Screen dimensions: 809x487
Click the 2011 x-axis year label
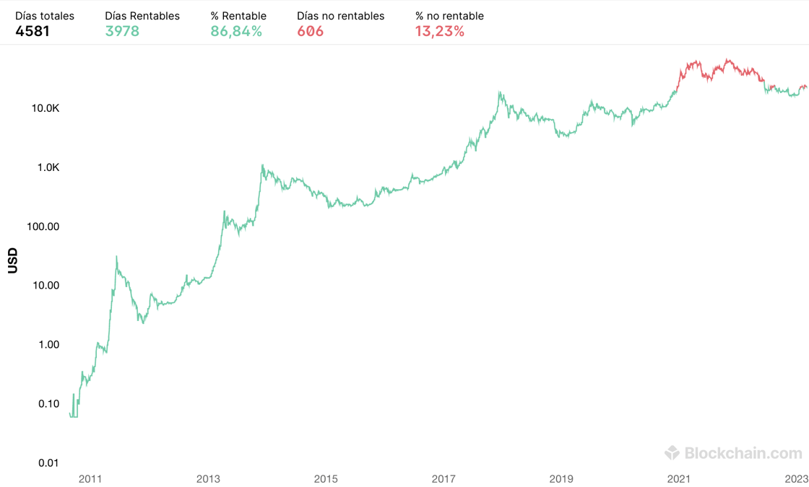[x=90, y=478]
